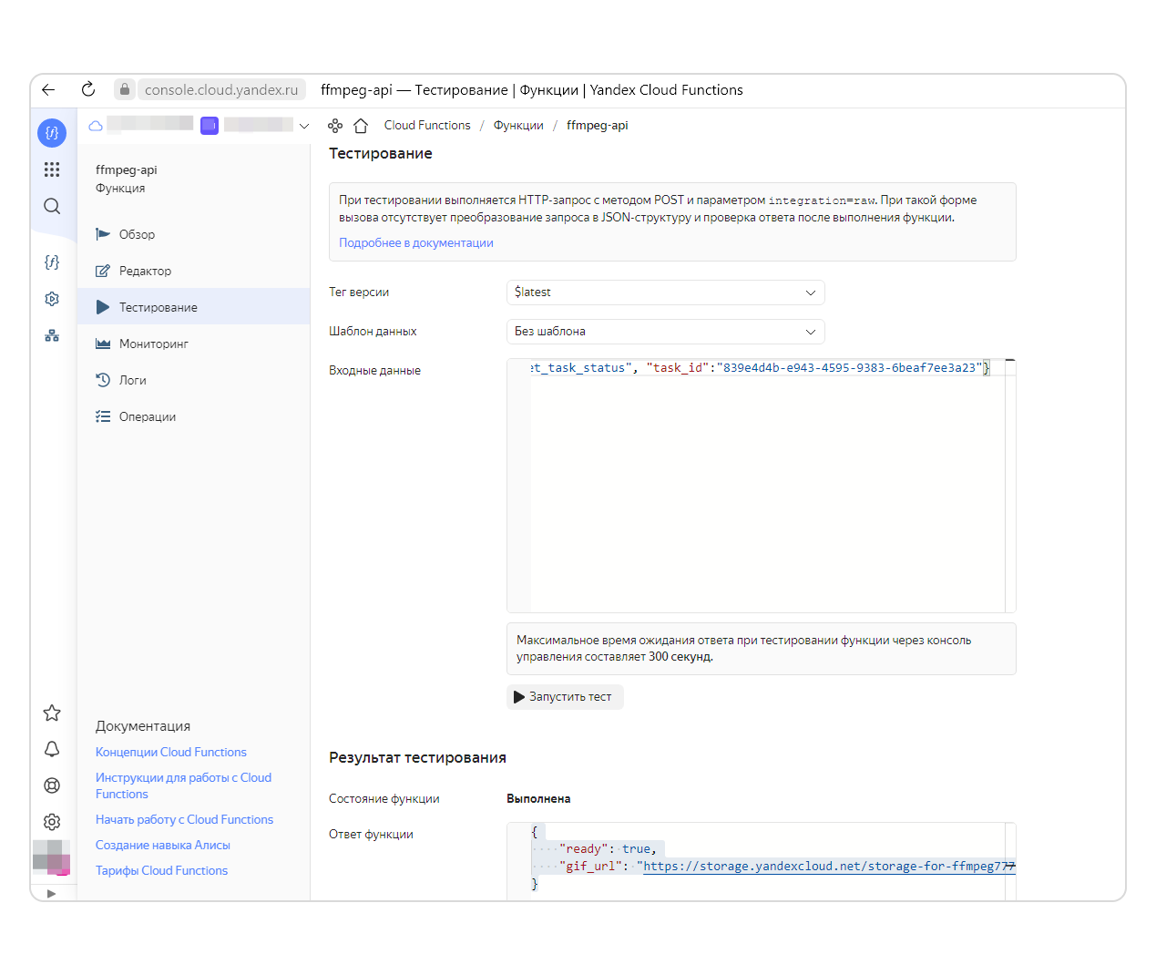Open Инструкции для работы с Cloud Functions
1156x975 pixels.
click(183, 786)
